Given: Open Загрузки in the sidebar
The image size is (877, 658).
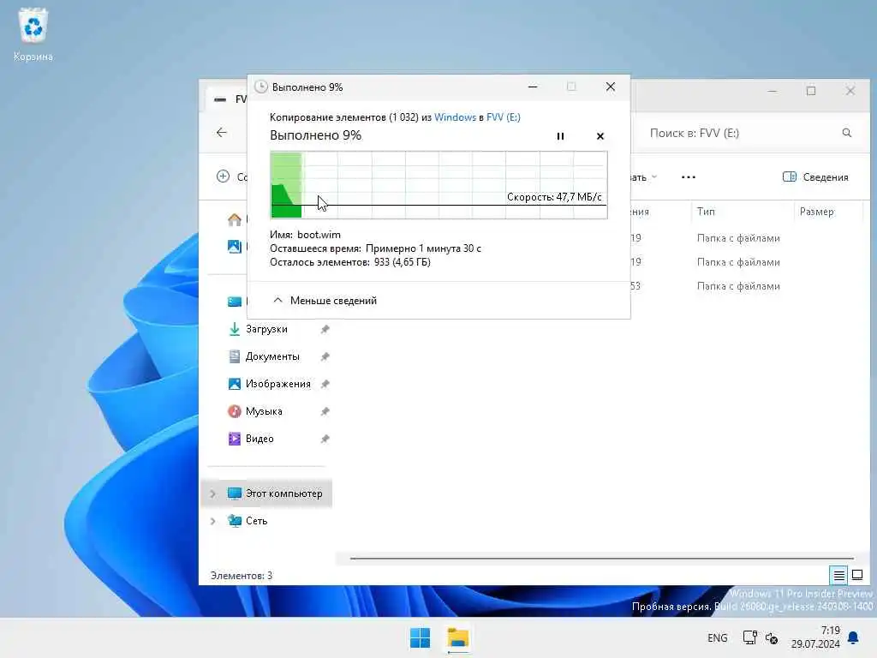Looking at the screenshot, I should 267,329.
